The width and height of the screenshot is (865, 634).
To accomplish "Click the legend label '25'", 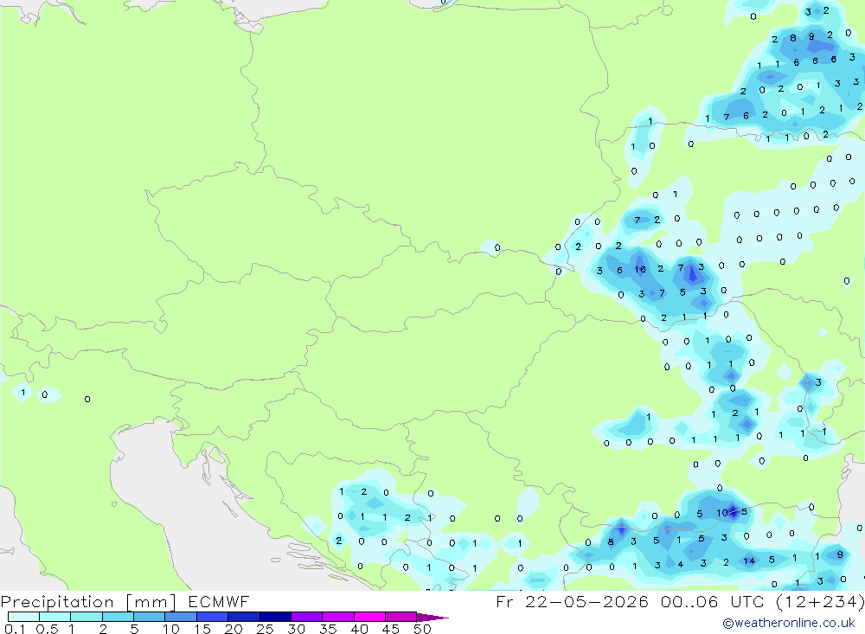I will click(265, 629).
